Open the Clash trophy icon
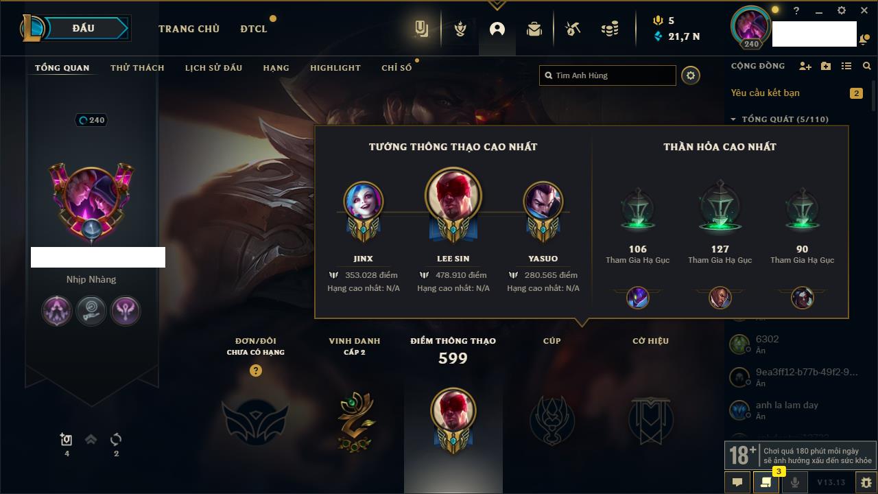This screenshot has width=878, height=494. (460, 29)
